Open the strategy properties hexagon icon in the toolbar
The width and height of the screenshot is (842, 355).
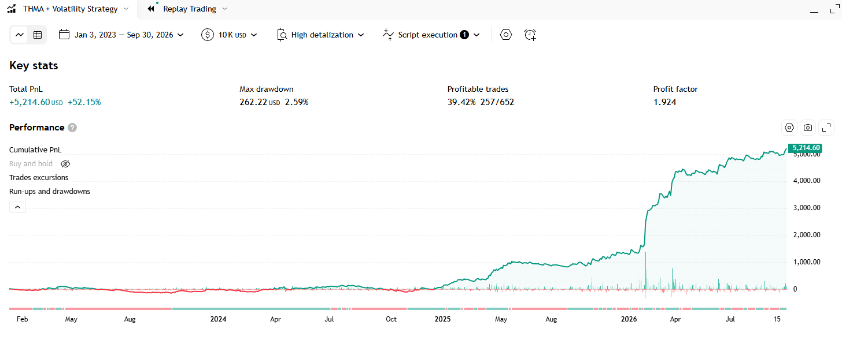506,35
